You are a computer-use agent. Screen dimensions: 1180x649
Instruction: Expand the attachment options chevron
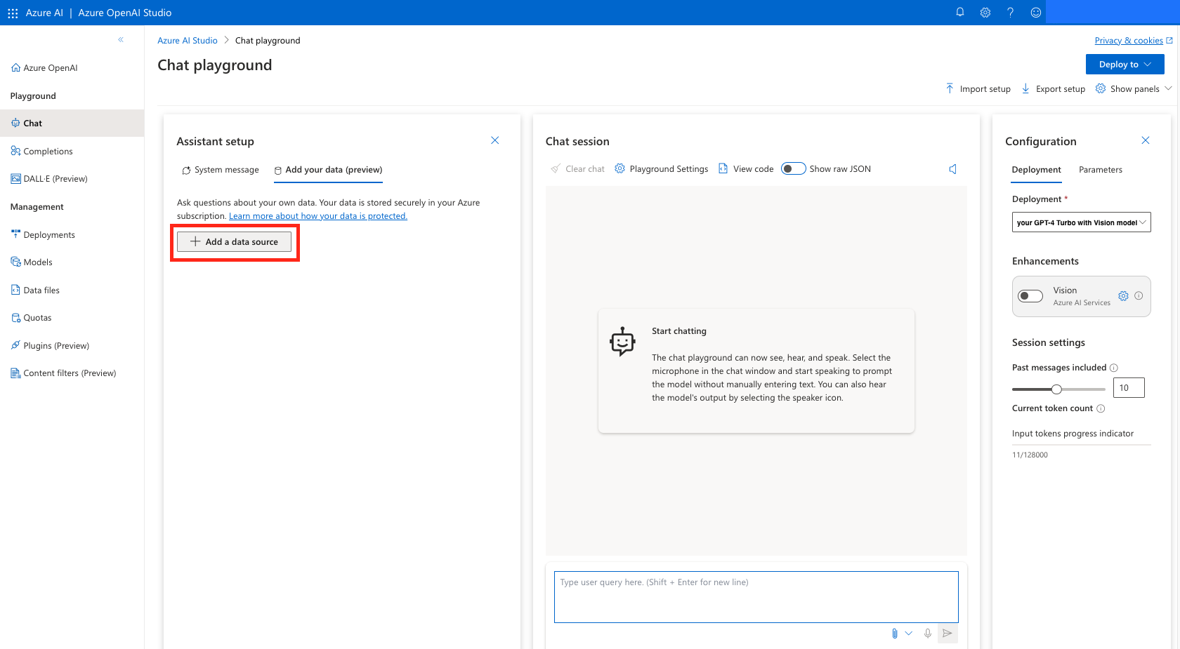coord(909,634)
